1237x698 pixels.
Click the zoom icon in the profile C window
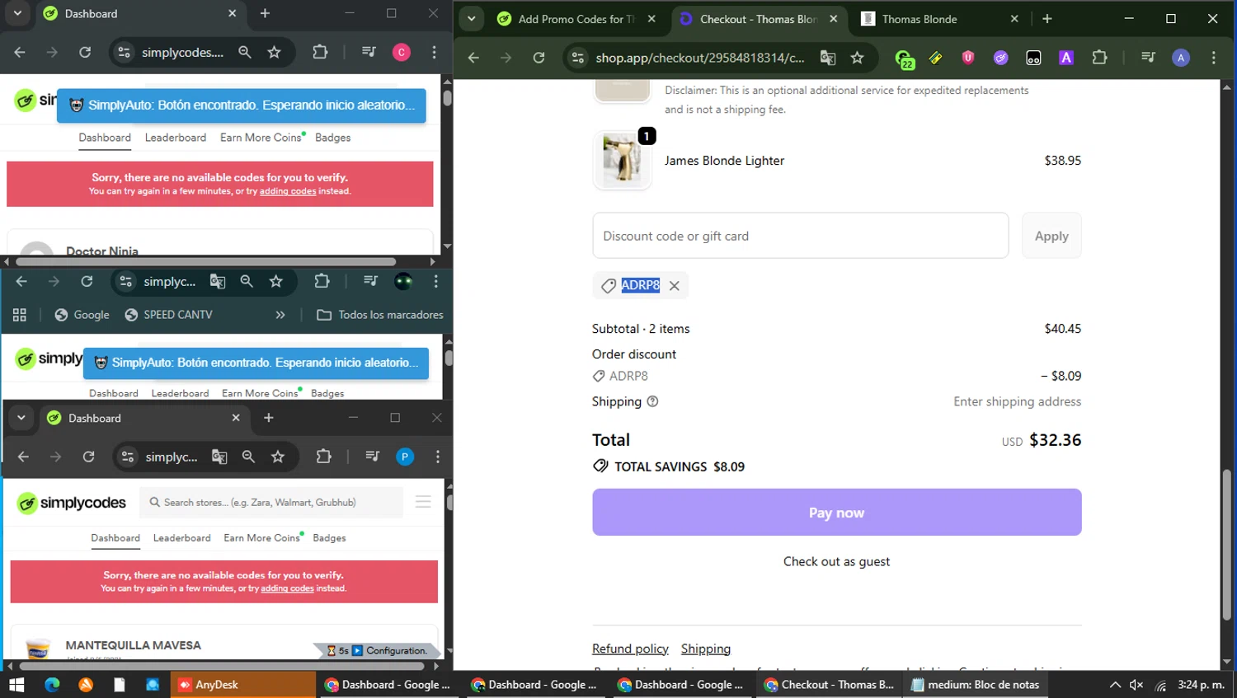pos(245,52)
